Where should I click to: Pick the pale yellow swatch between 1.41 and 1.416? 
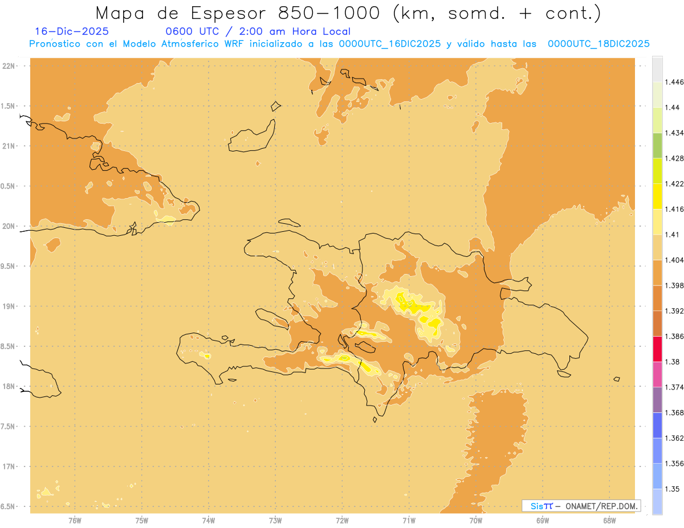657,222
